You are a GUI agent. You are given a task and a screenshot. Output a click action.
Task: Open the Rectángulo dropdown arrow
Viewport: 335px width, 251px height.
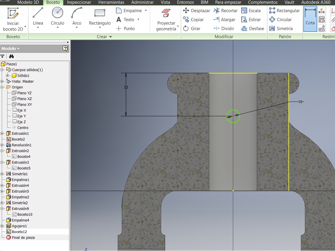click(100, 27)
